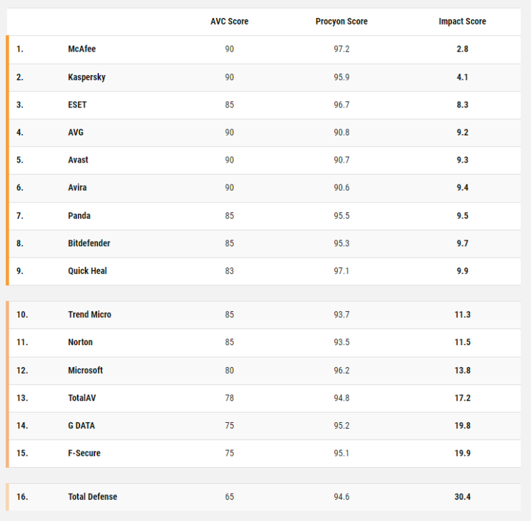This screenshot has width=531, height=521.
Task: Click the Bitdefender entry
Action: point(89,244)
